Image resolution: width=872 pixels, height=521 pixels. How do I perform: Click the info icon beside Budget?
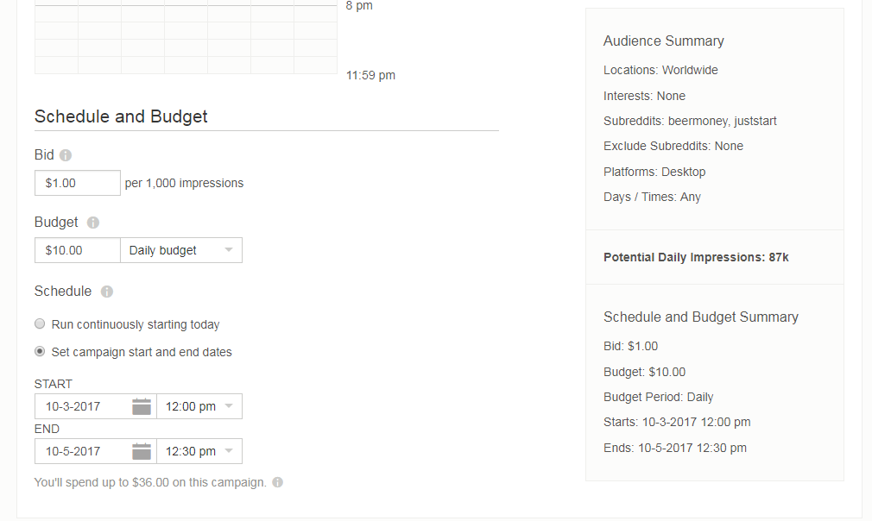tap(93, 223)
